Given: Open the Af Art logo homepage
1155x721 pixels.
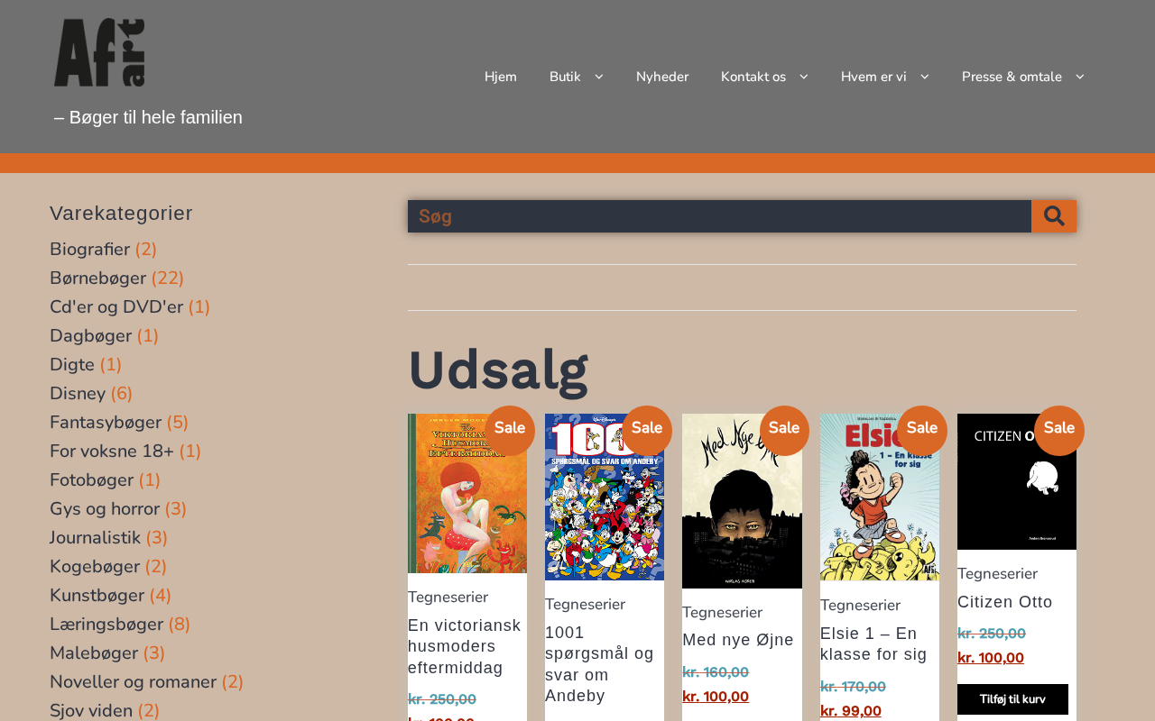Looking at the screenshot, I should pos(99,52).
